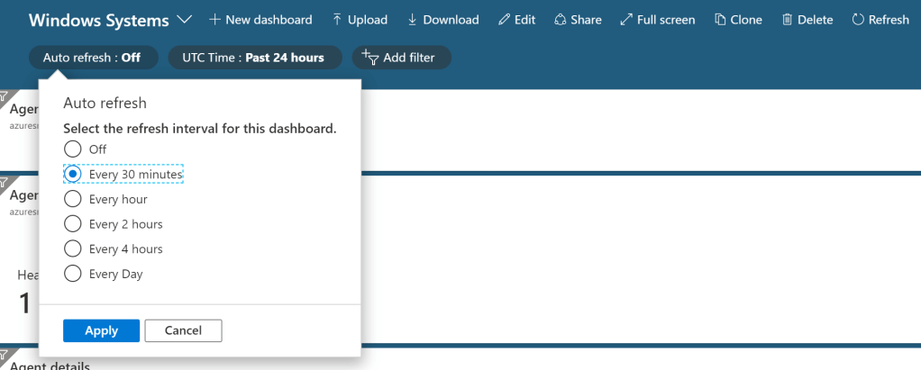Click the Share icon
921x370 pixels.
(561, 20)
